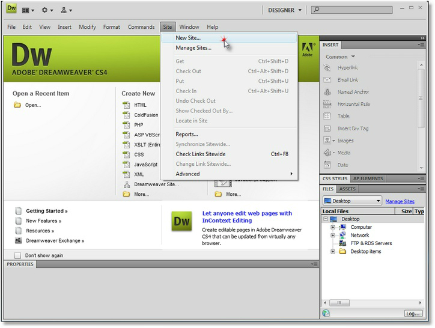The height and width of the screenshot is (328, 435).
Task: Click the Table insert icon
Action: click(x=327, y=117)
